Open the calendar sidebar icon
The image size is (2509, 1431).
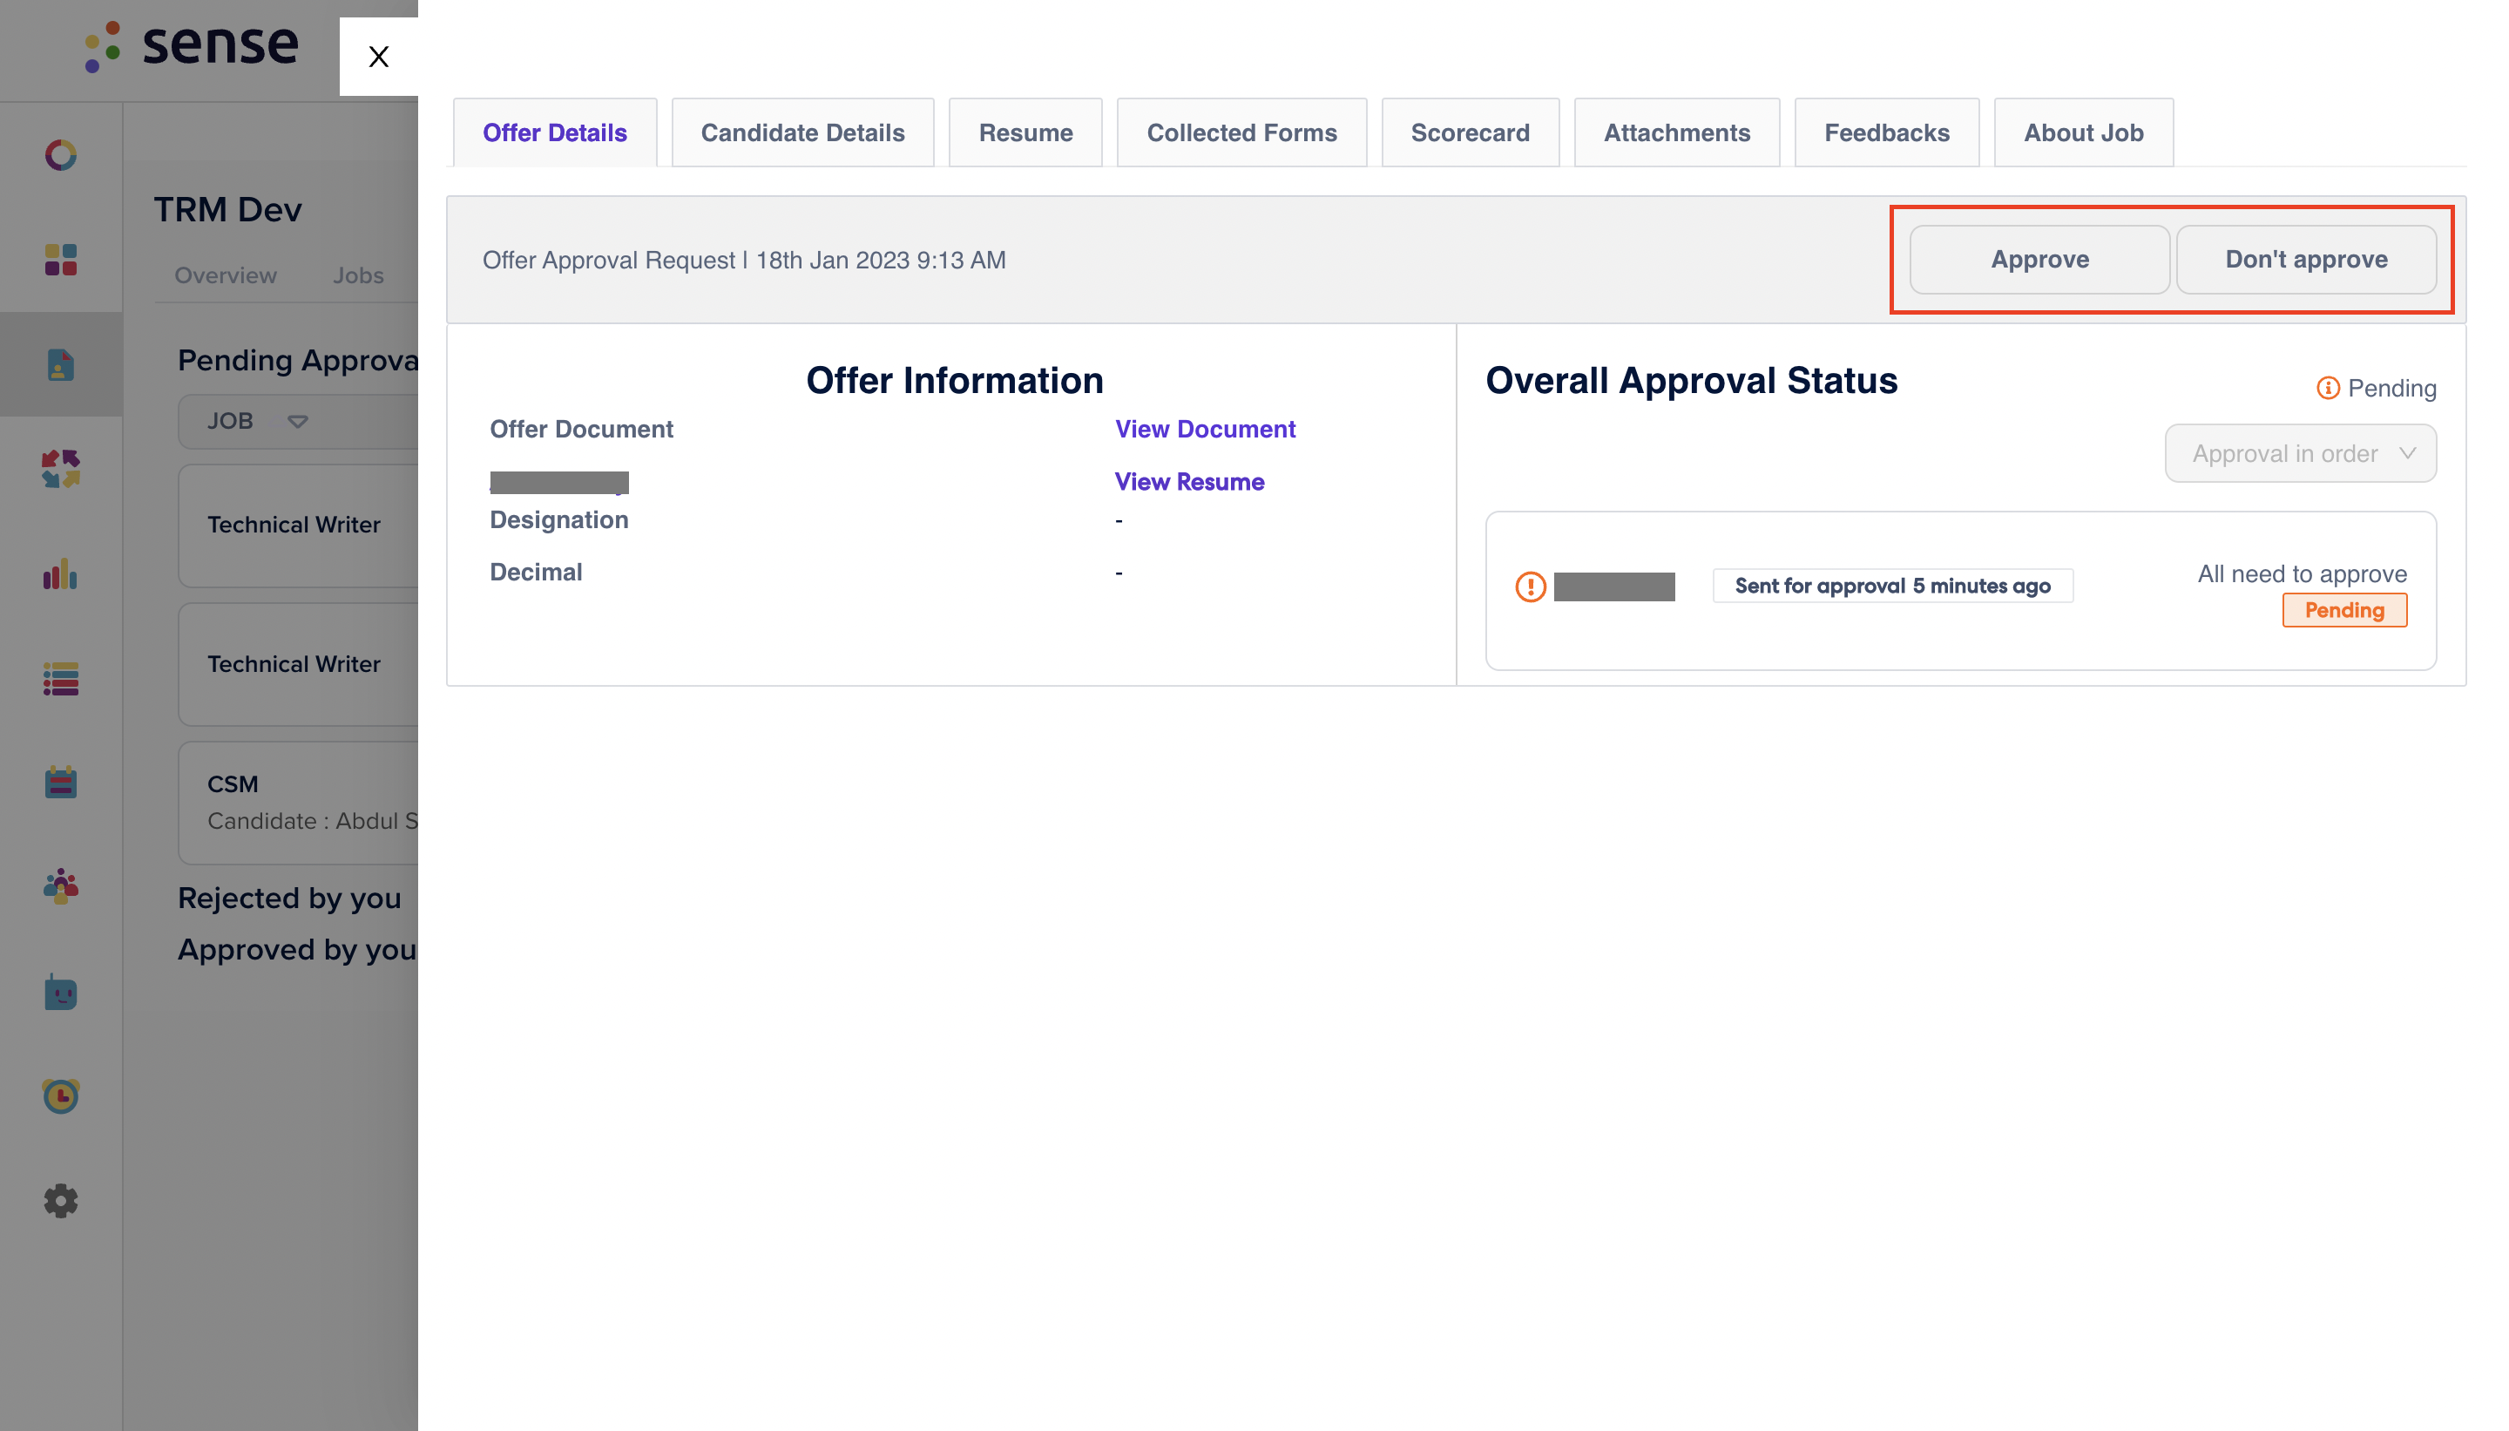coord(61,783)
